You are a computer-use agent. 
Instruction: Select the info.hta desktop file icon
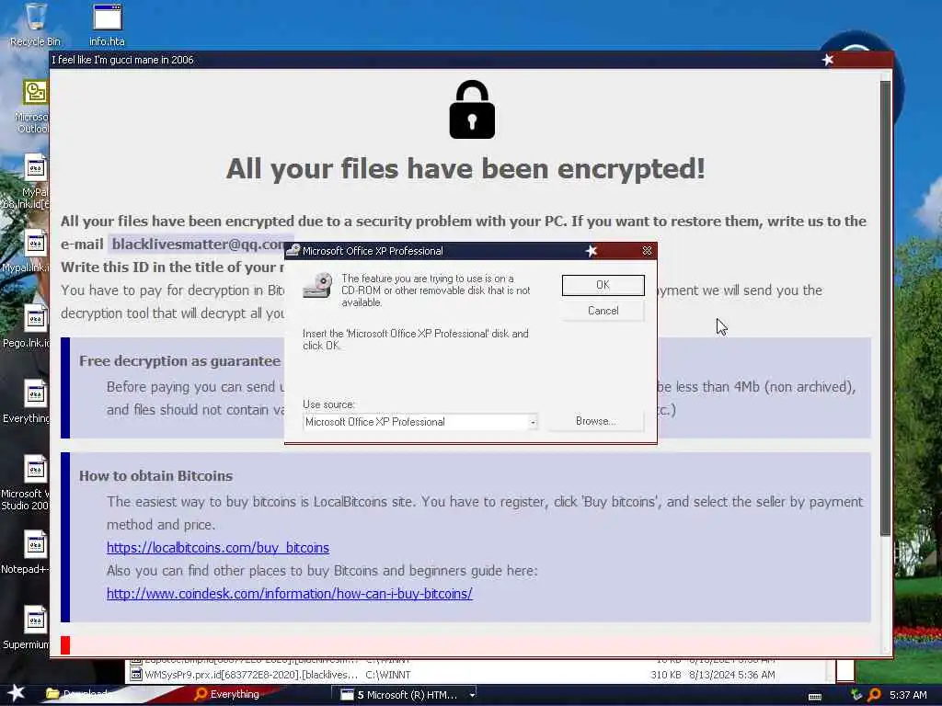pos(107,25)
